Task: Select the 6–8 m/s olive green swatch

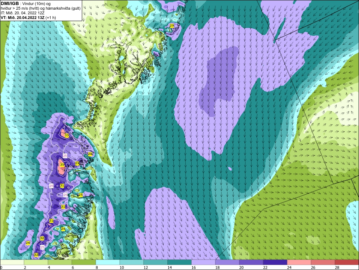Action: click(x=84, y=262)
